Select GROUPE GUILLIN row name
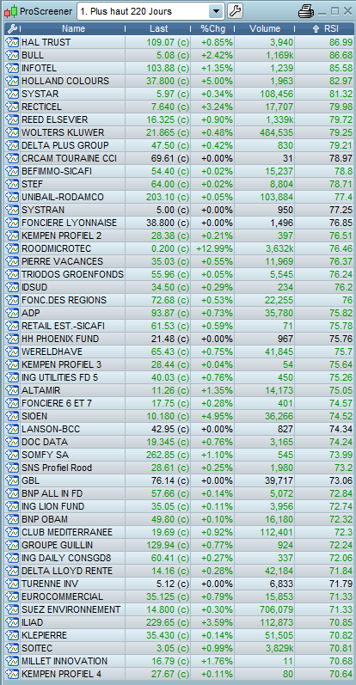Image resolution: width=356 pixels, height=685 pixels. tap(57, 545)
